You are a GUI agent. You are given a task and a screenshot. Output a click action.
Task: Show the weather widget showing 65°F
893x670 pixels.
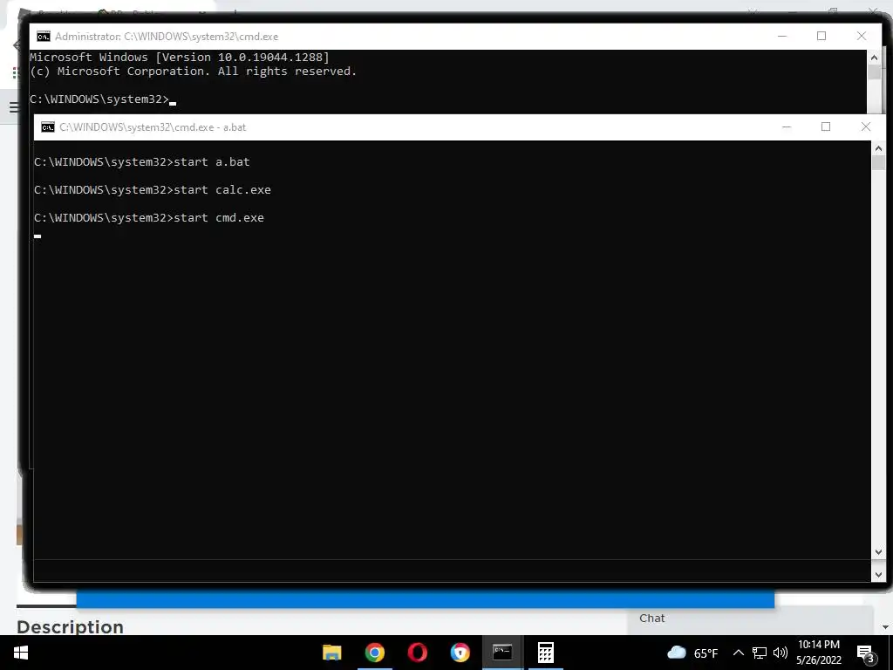[x=692, y=653]
